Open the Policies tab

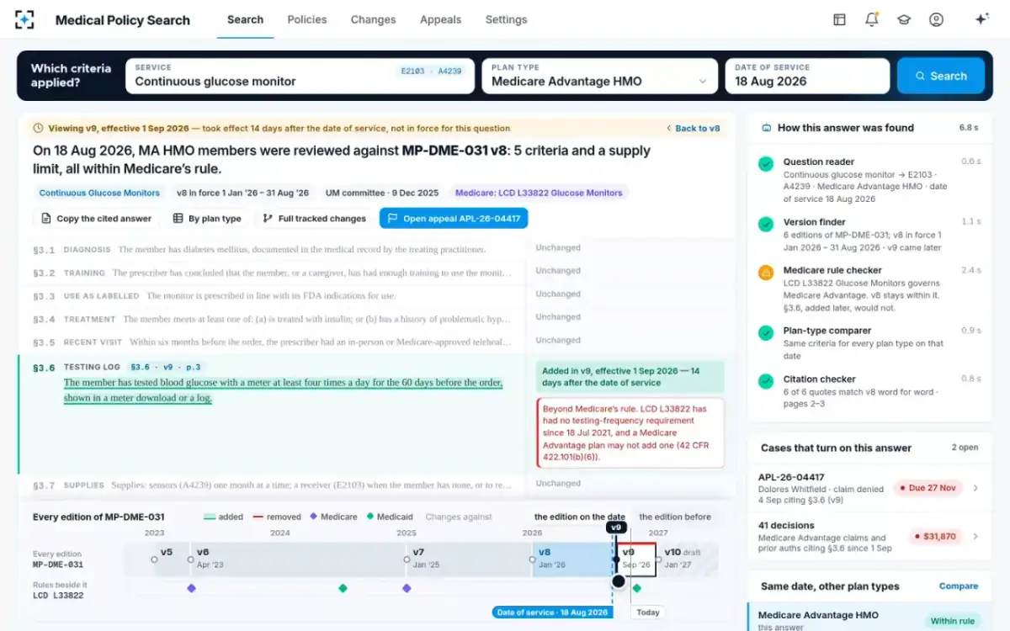point(307,19)
